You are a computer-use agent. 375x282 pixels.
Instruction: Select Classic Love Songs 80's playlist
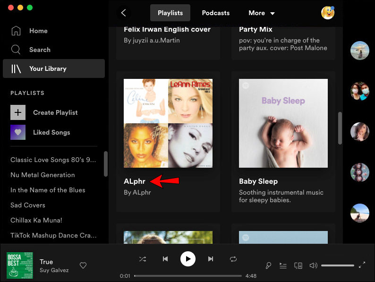(x=53, y=160)
